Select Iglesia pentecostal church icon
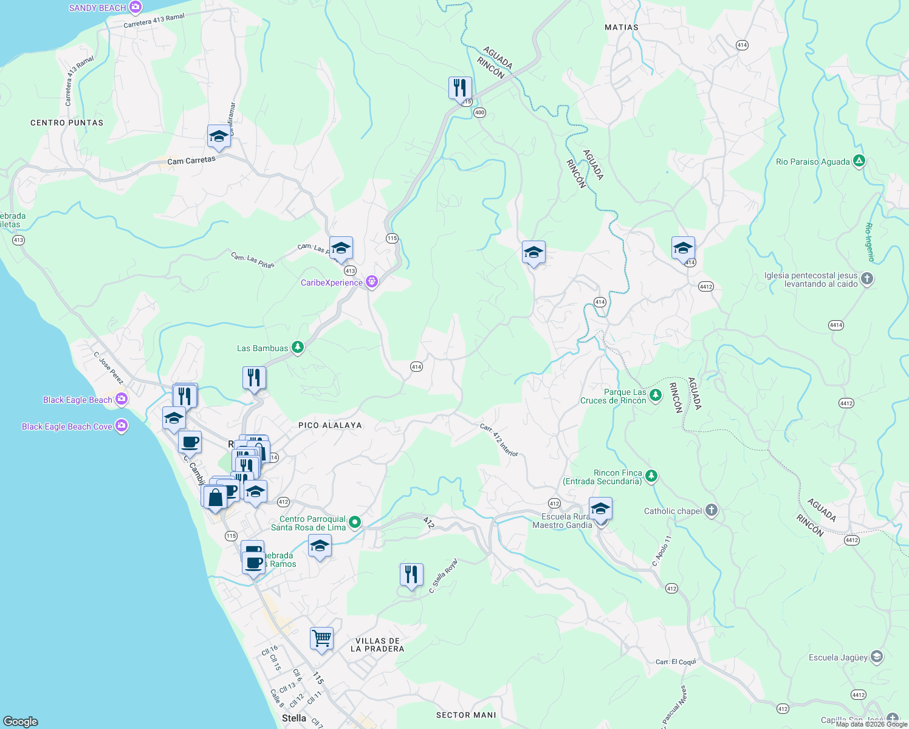This screenshot has width=909, height=729. pos(867,279)
